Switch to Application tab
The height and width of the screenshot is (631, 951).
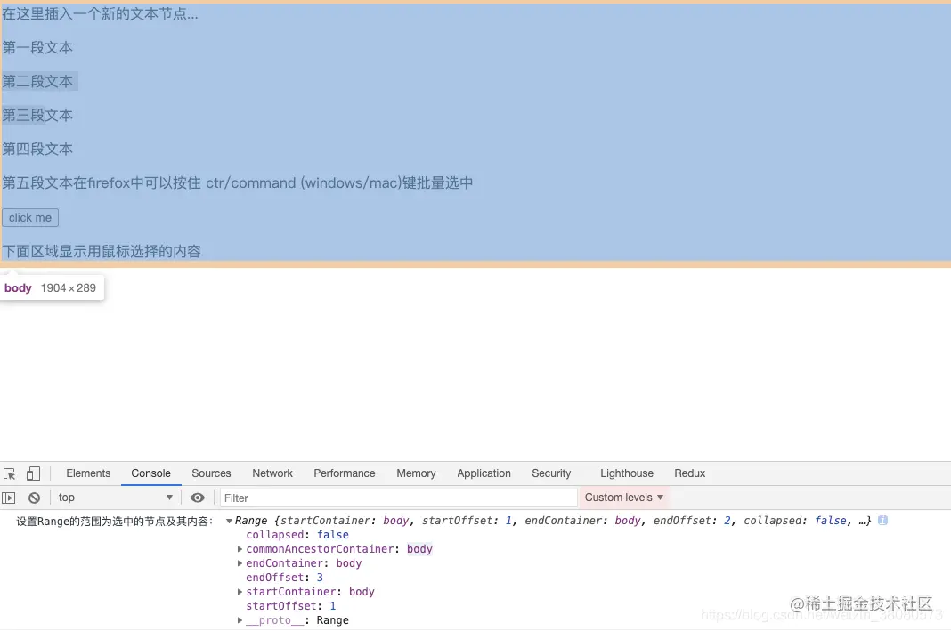[x=484, y=473]
